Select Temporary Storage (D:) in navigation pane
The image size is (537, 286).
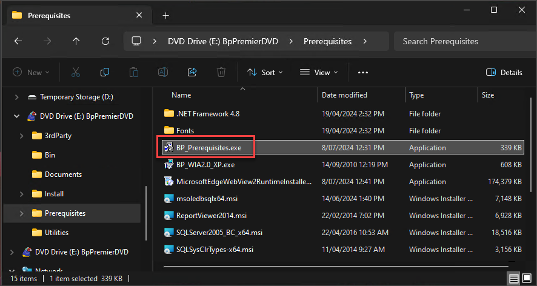76,97
